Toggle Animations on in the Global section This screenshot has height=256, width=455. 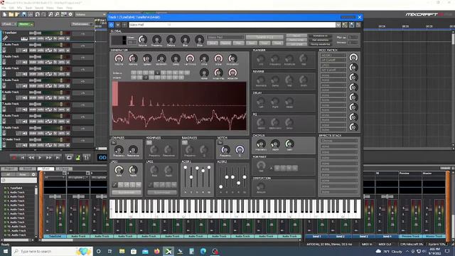point(320,36)
